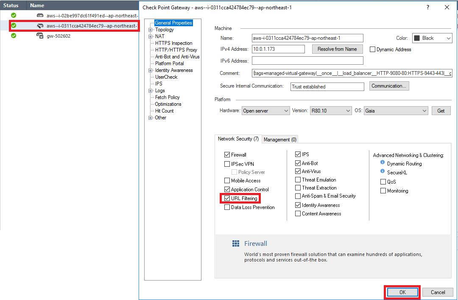Enable the QoS checkbox

click(x=383, y=182)
